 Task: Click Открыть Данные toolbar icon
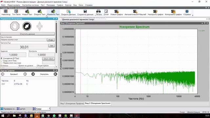[68, 12]
